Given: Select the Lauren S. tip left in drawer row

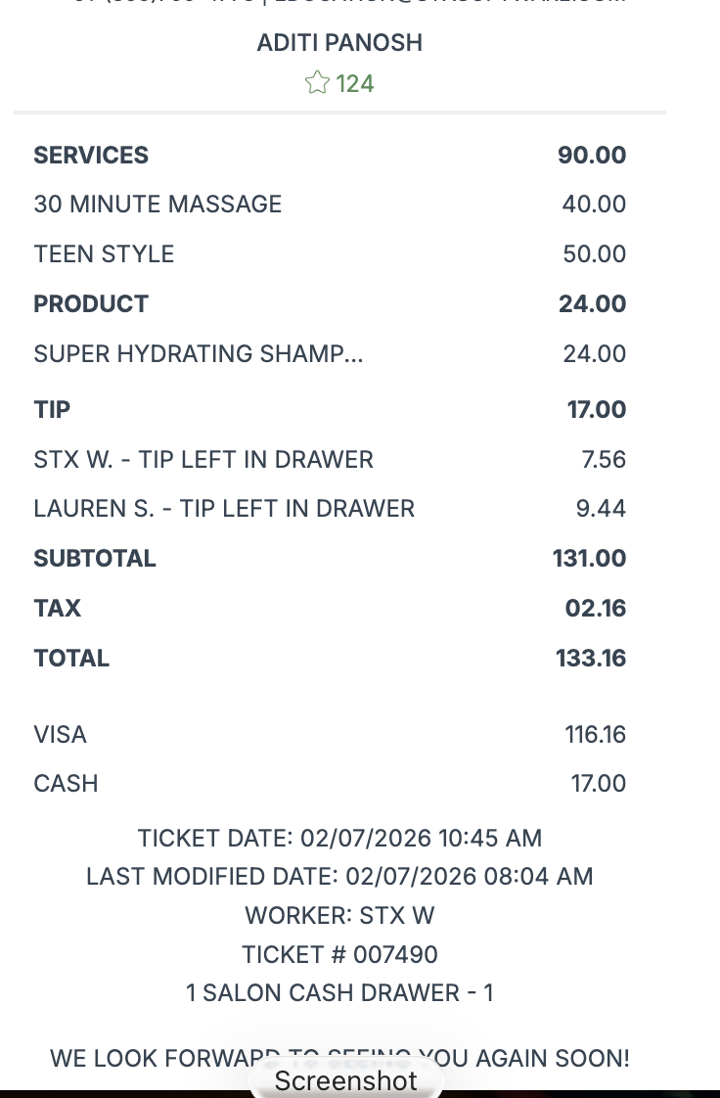Looking at the screenshot, I should (x=224, y=509).
